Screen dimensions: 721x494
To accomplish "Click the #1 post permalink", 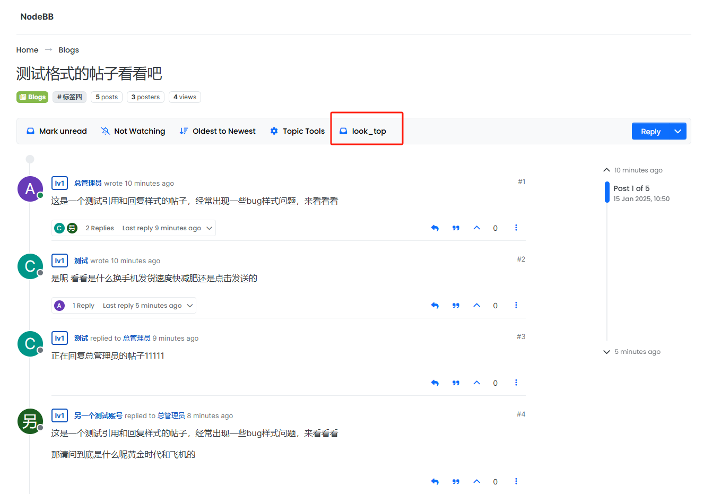I will (522, 181).
